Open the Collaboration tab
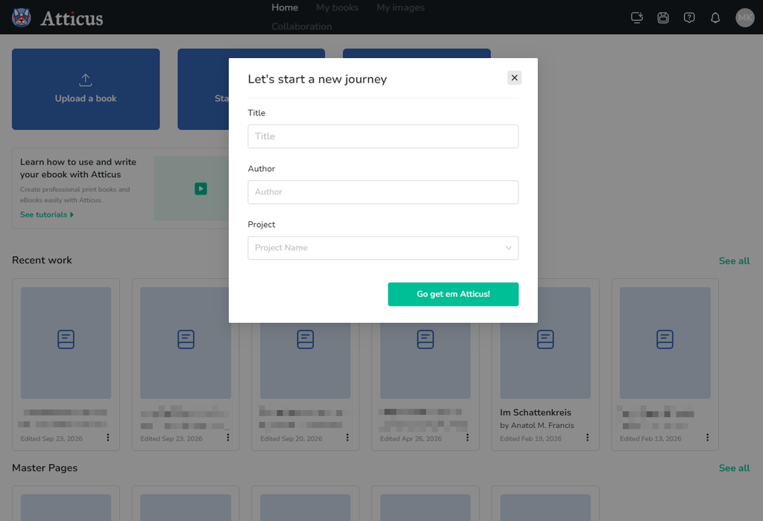Screen dimensions: 763x521 (x=302, y=27)
